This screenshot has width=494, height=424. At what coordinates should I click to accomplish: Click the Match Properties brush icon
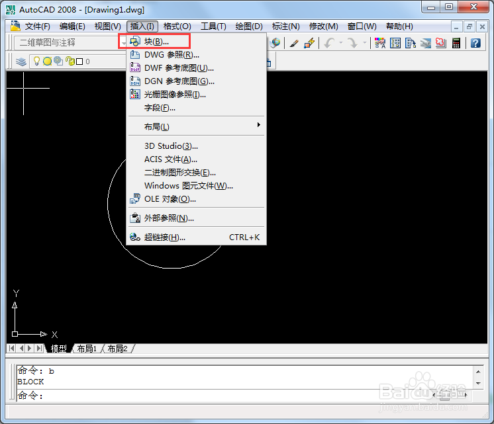pyautogui.click(x=293, y=43)
